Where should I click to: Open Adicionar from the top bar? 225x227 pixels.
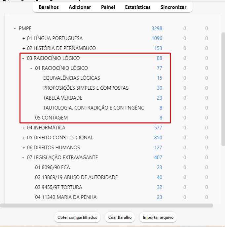click(x=80, y=7)
